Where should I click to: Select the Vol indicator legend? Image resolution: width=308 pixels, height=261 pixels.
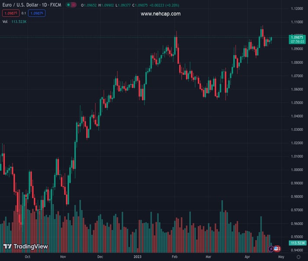click(5, 21)
